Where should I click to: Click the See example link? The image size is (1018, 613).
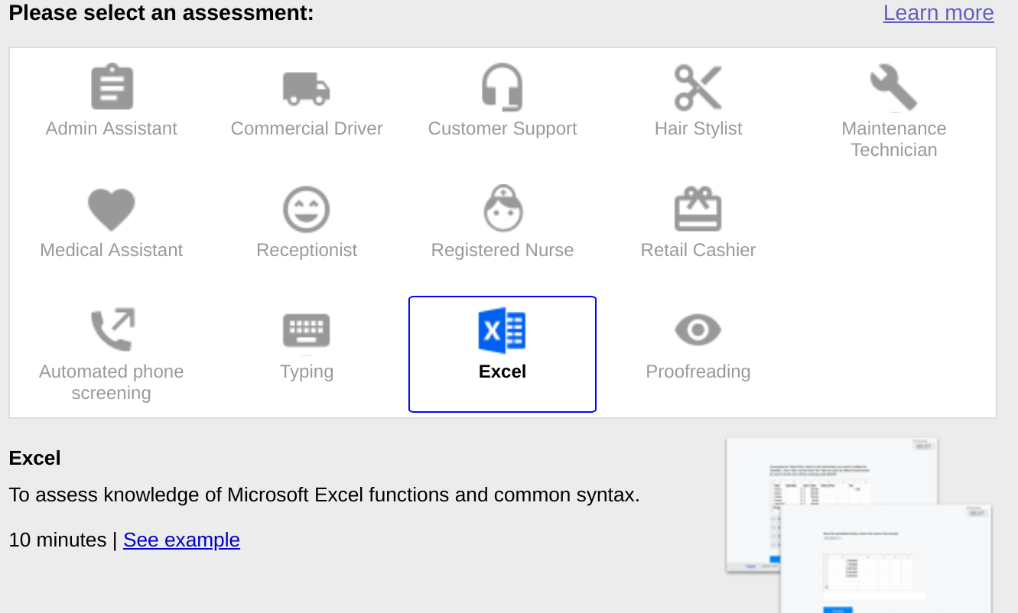(x=181, y=540)
